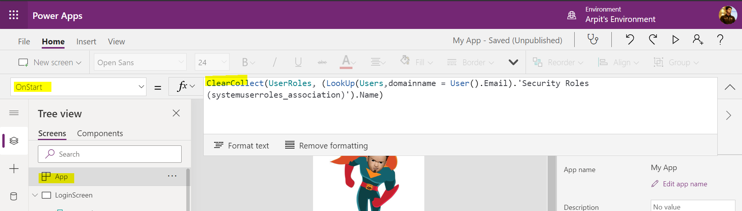
Task: Open App item more options ellipsis
Action: (172, 176)
